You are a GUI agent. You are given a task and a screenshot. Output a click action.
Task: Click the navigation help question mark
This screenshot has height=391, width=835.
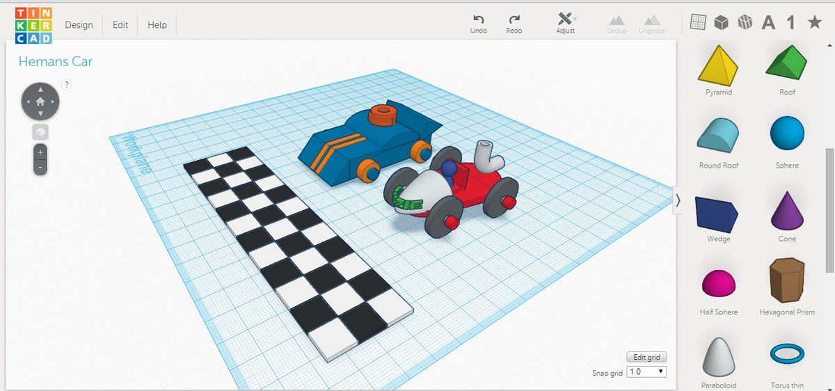coord(67,85)
